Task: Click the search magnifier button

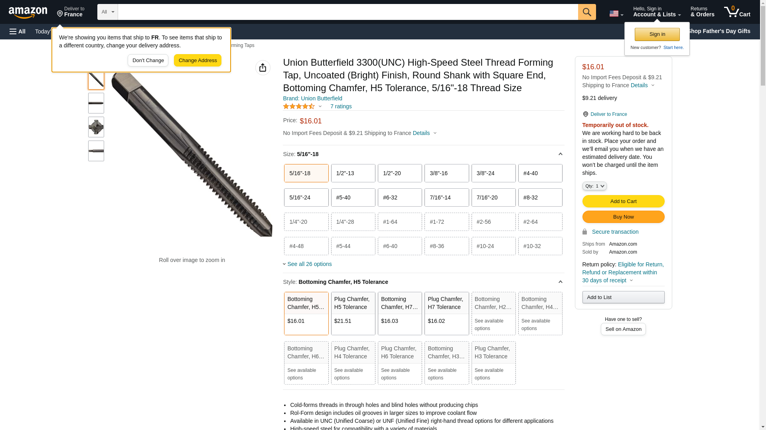Action: point(586,12)
